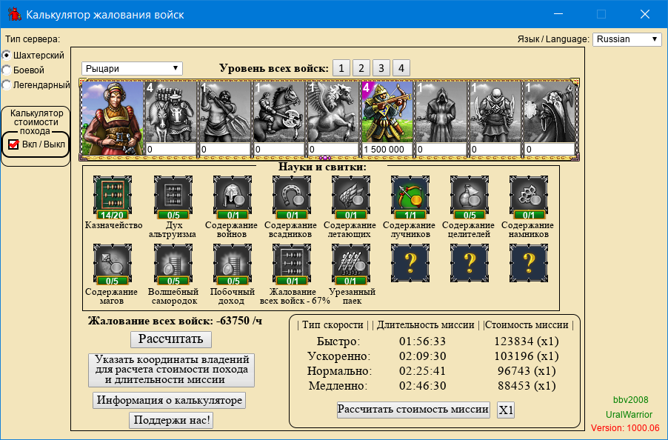Click the Казначейство science icon
This screenshot has height=440, width=668.
[113, 194]
